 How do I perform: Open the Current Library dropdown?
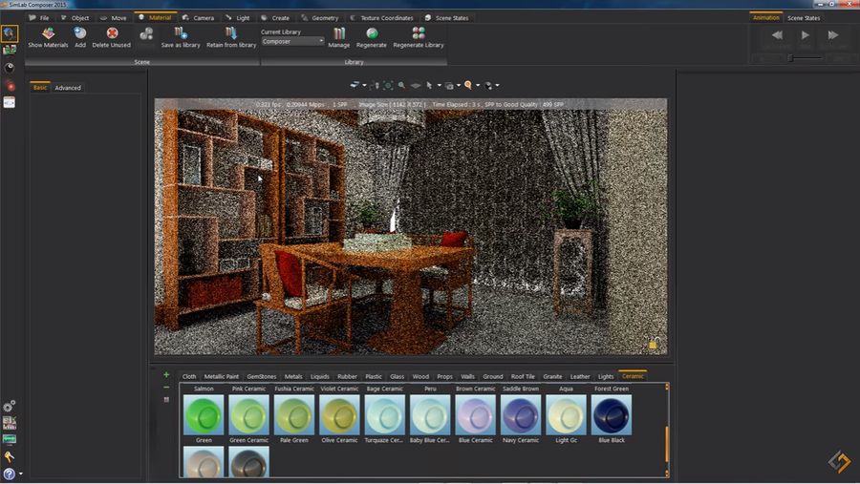292,42
